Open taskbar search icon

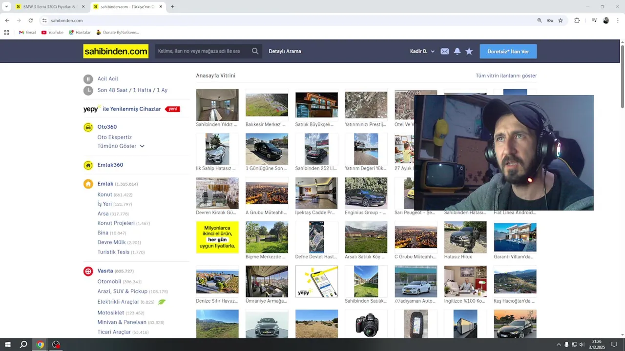(x=23, y=345)
